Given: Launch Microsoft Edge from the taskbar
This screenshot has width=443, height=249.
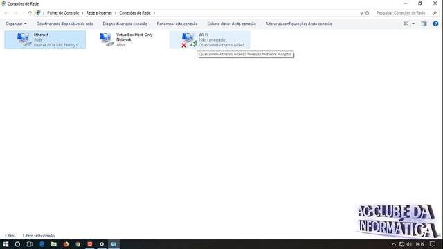Looking at the screenshot, I should 42,244.
